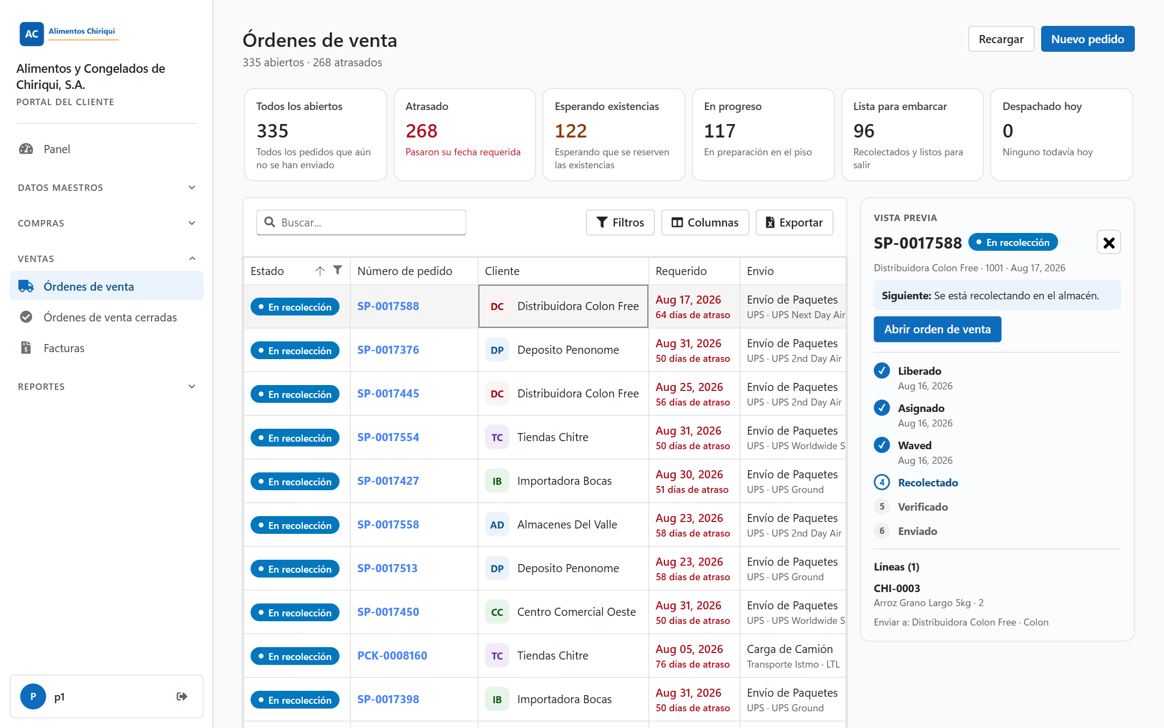Expand the Reportes section
Screen dimensions: 1164x728
[106, 387]
